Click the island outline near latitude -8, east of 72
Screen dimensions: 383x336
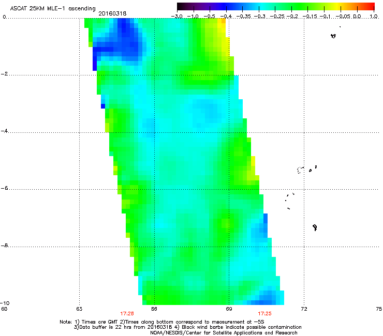click(315, 227)
